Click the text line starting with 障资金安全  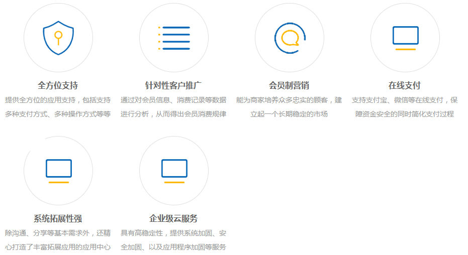405,114
